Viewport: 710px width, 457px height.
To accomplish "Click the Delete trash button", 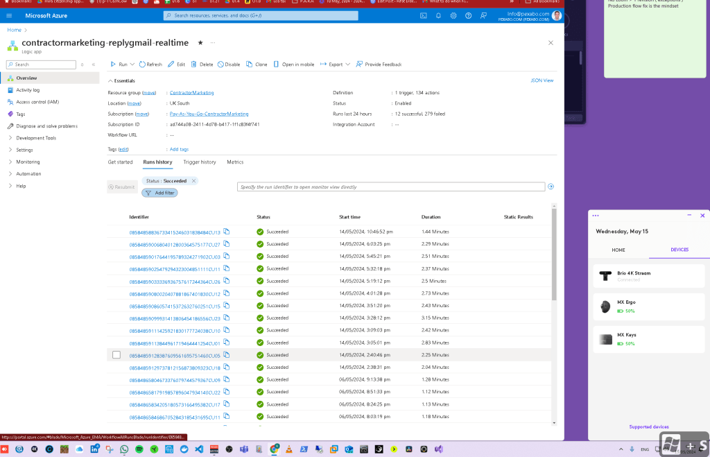I will coord(202,64).
